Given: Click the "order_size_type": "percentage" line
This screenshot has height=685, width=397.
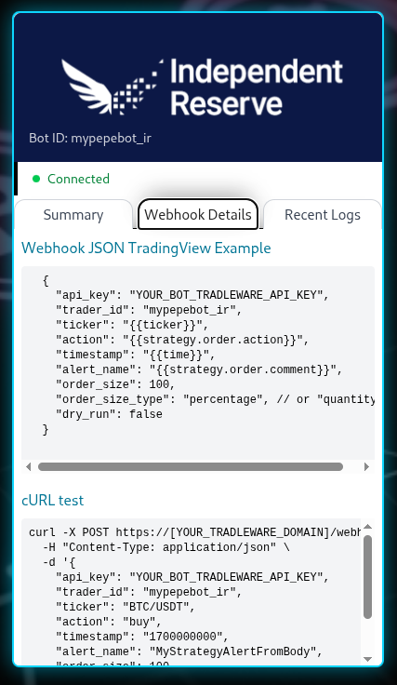Looking at the screenshot, I should pos(215,399).
